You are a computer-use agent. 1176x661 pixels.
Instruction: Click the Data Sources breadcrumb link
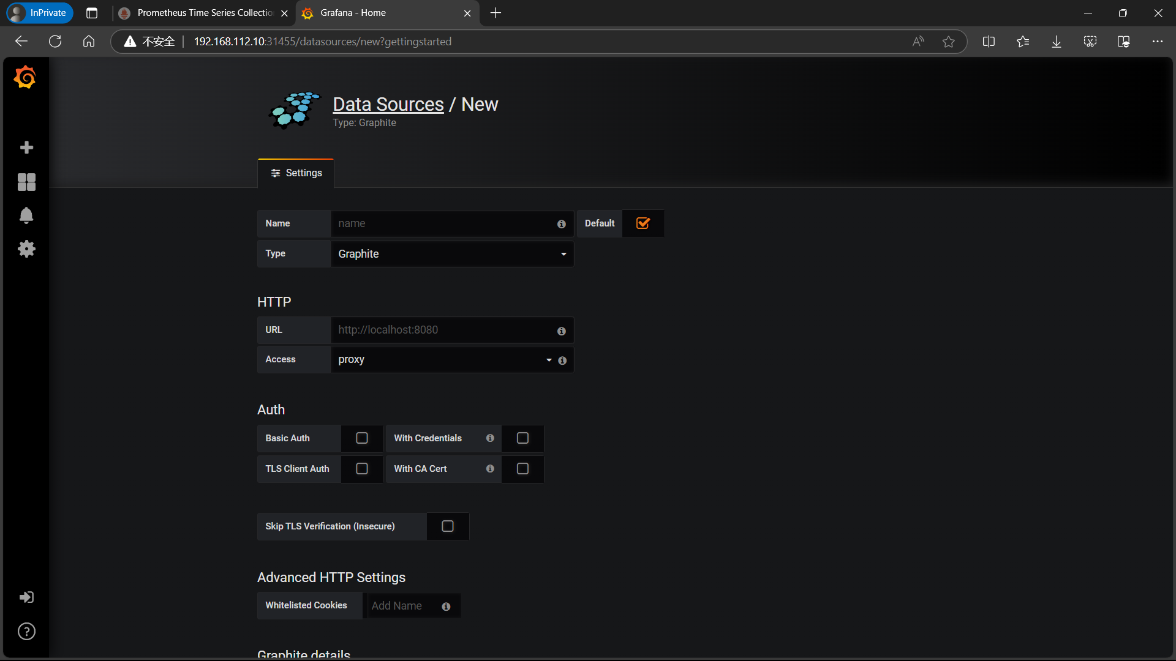[x=388, y=105]
